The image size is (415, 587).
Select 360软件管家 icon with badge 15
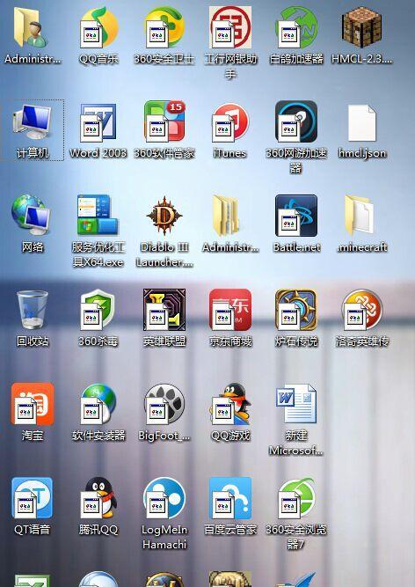click(x=164, y=121)
